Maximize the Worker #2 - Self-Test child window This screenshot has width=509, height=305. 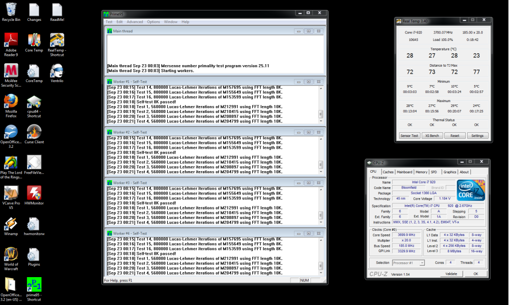(x=308, y=132)
